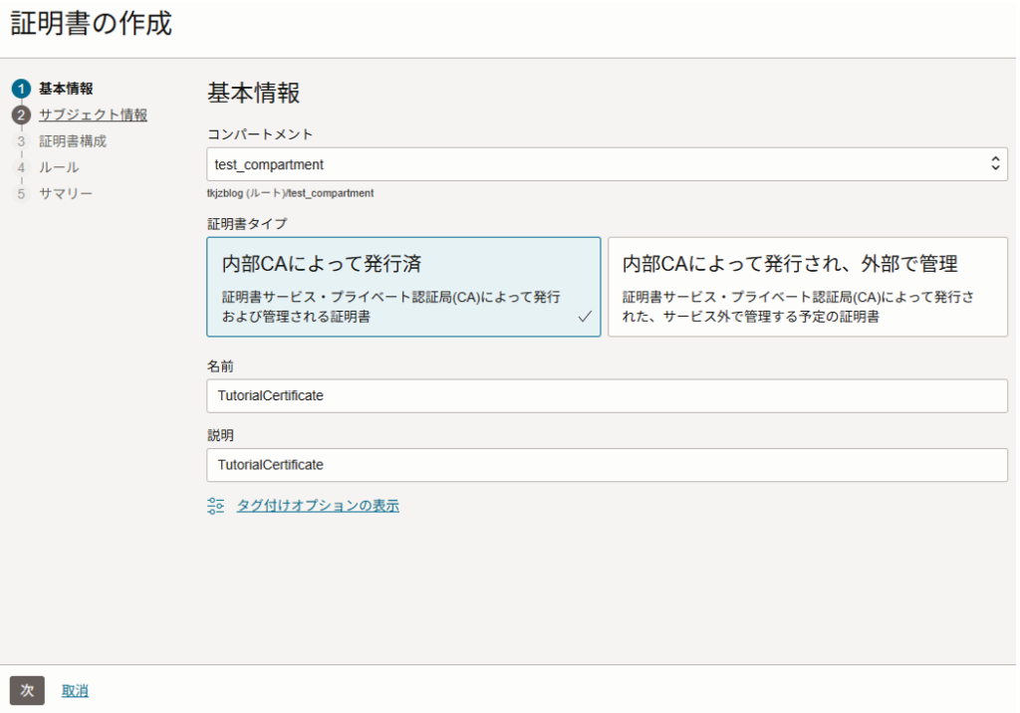Go to サブジェクト情報 step
This screenshot has height=713, width=1020.
[x=93, y=115]
